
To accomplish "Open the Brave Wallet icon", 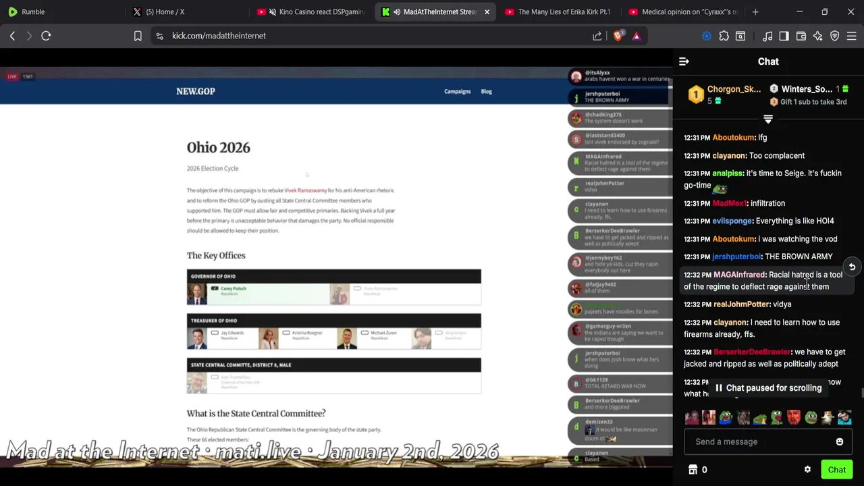I will (x=801, y=36).
